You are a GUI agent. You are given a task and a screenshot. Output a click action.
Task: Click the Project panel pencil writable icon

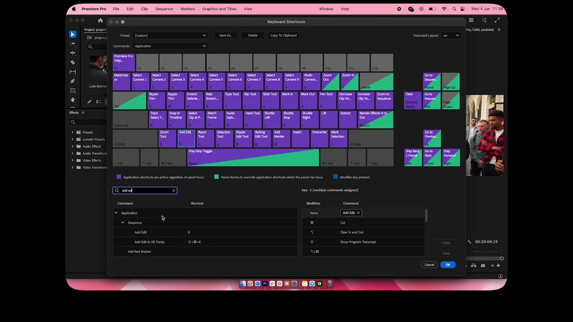tap(89, 102)
